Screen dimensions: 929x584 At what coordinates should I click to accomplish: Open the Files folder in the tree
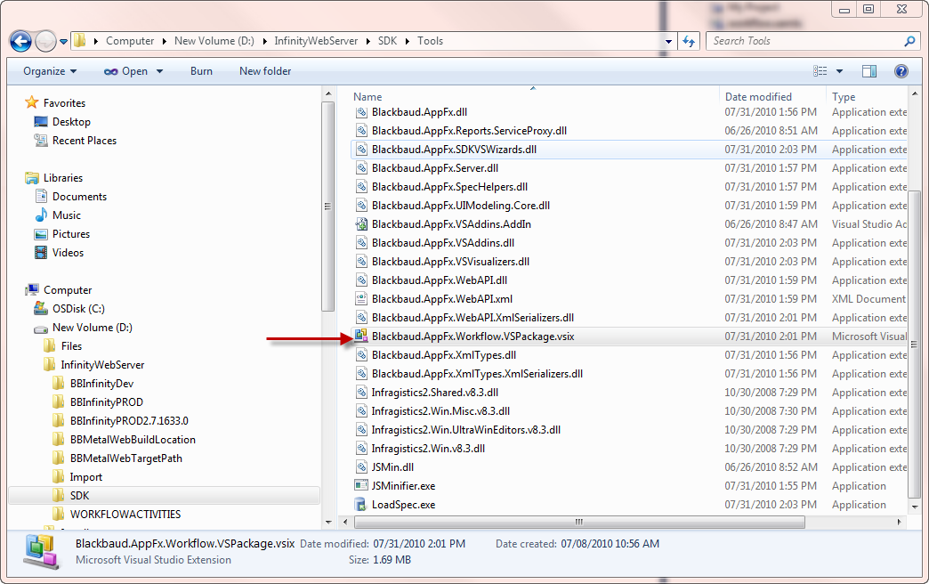[x=71, y=346]
